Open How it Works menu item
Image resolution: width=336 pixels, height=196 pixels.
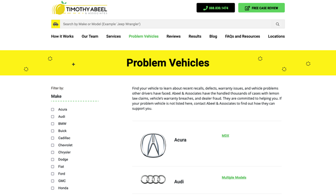[62, 36]
